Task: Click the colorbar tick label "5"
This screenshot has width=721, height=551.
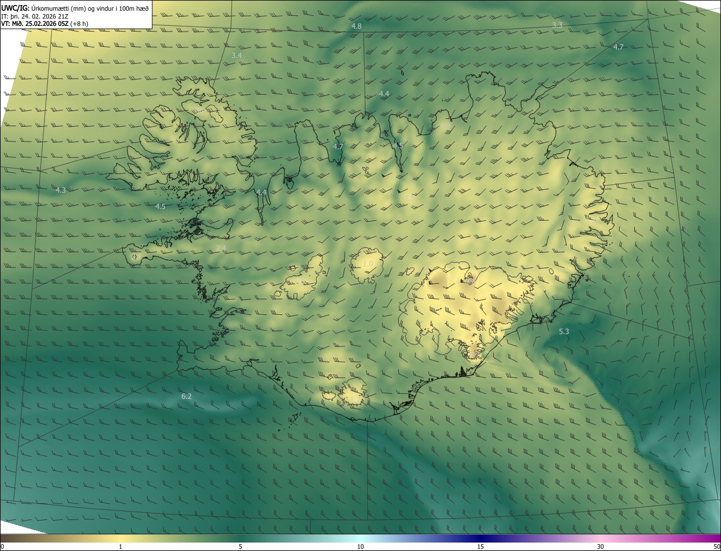Action: 241,547
